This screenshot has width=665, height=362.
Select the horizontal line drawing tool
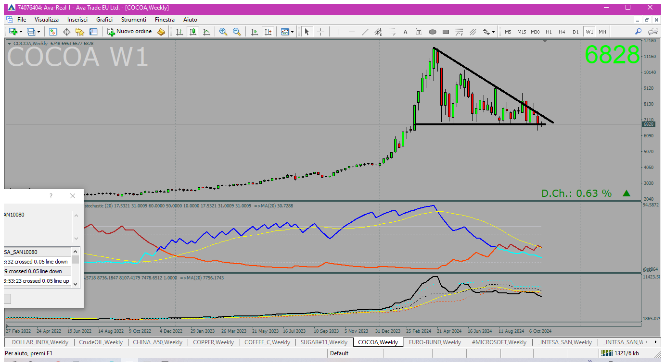pos(352,32)
